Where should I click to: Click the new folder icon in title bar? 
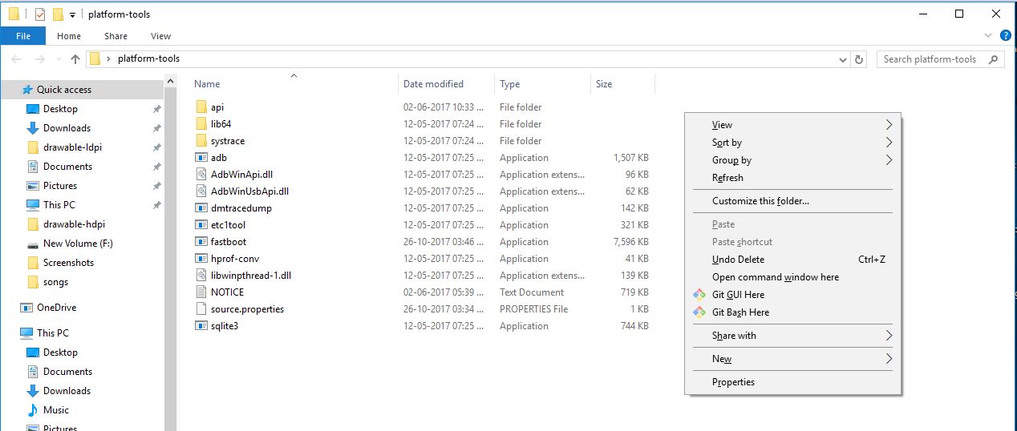(x=58, y=14)
